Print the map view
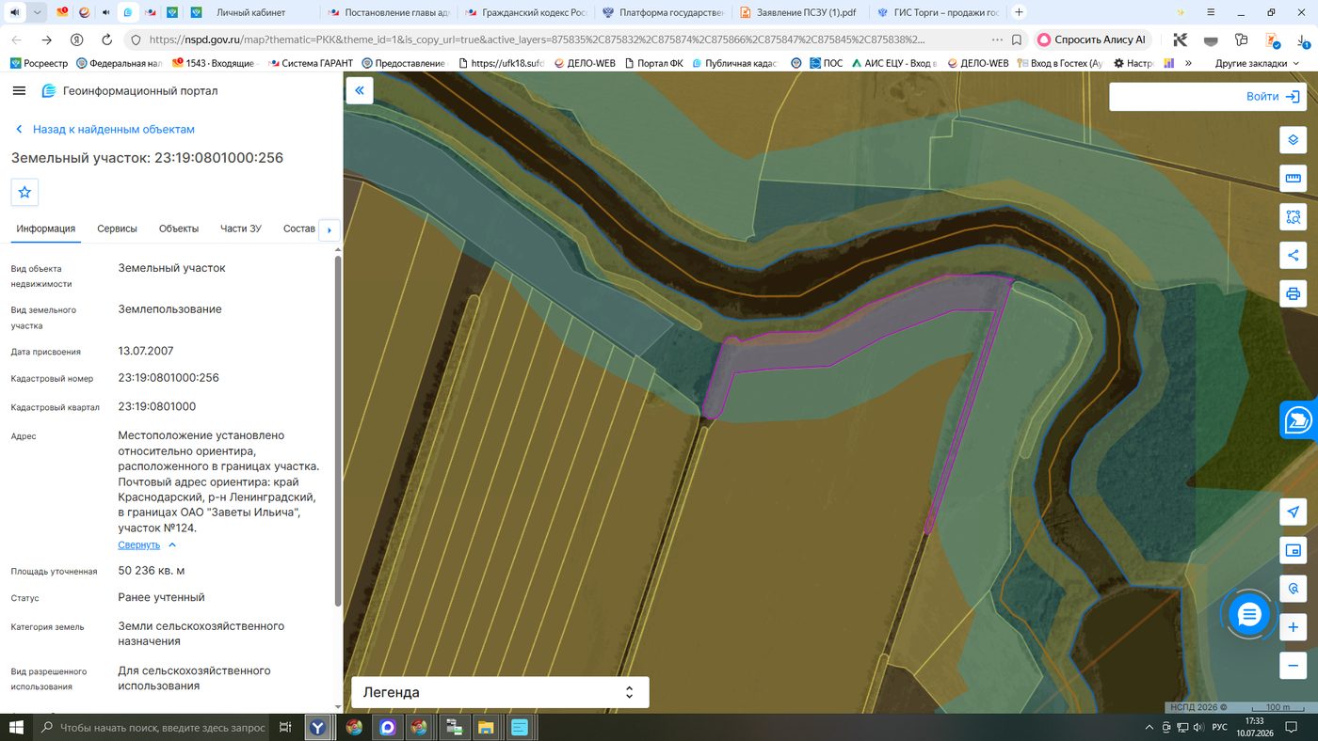The height and width of the screenshot is (741, 1318). click(1293, 293)
